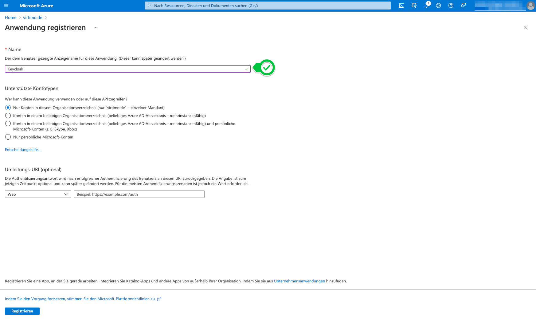
Task: Click the Microsoft Azure logo
Action: pyautogui.click(x=36, y=5)
